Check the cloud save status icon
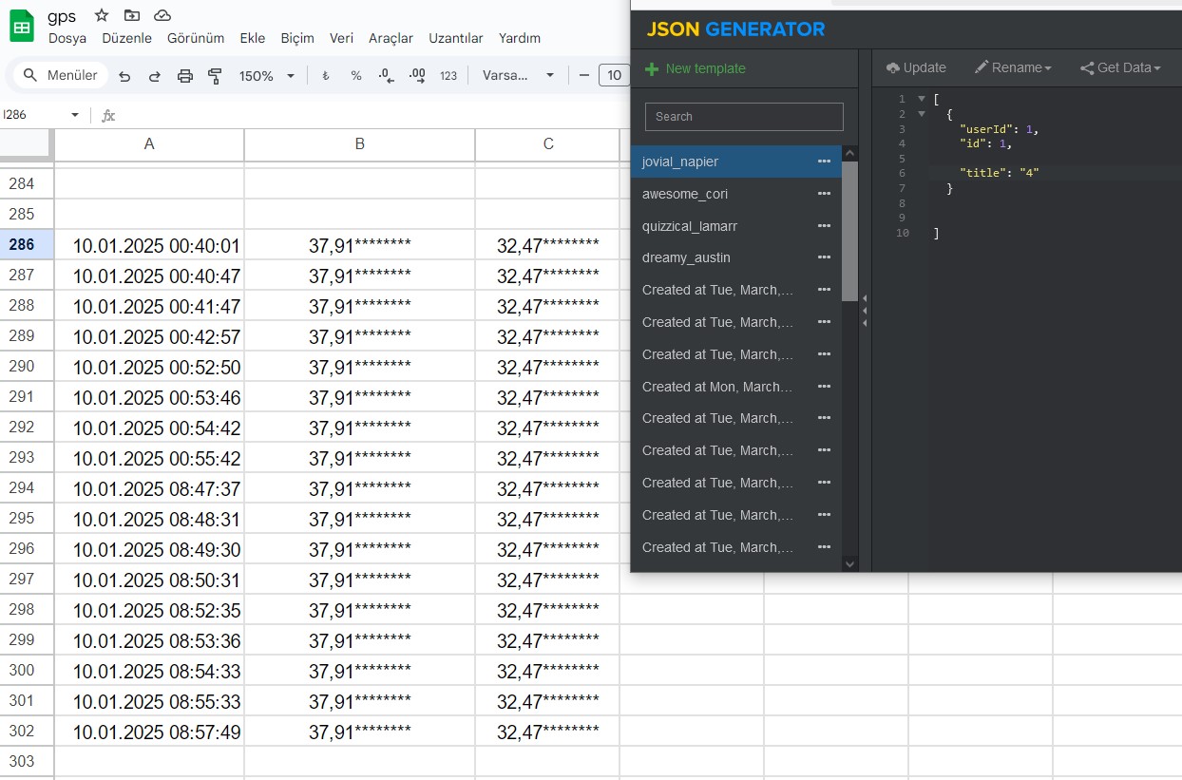 (x=162, y=15)
